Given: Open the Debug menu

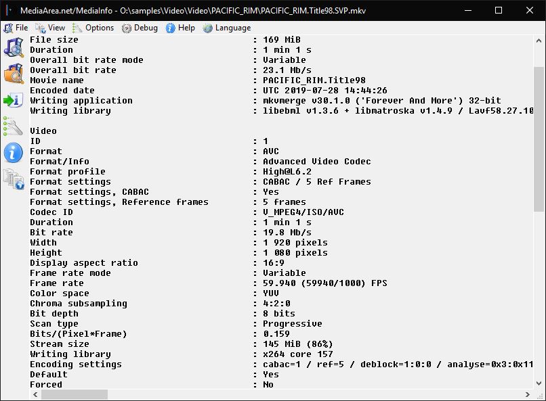Looking at the screenshot, I should [x=140, y=28].
